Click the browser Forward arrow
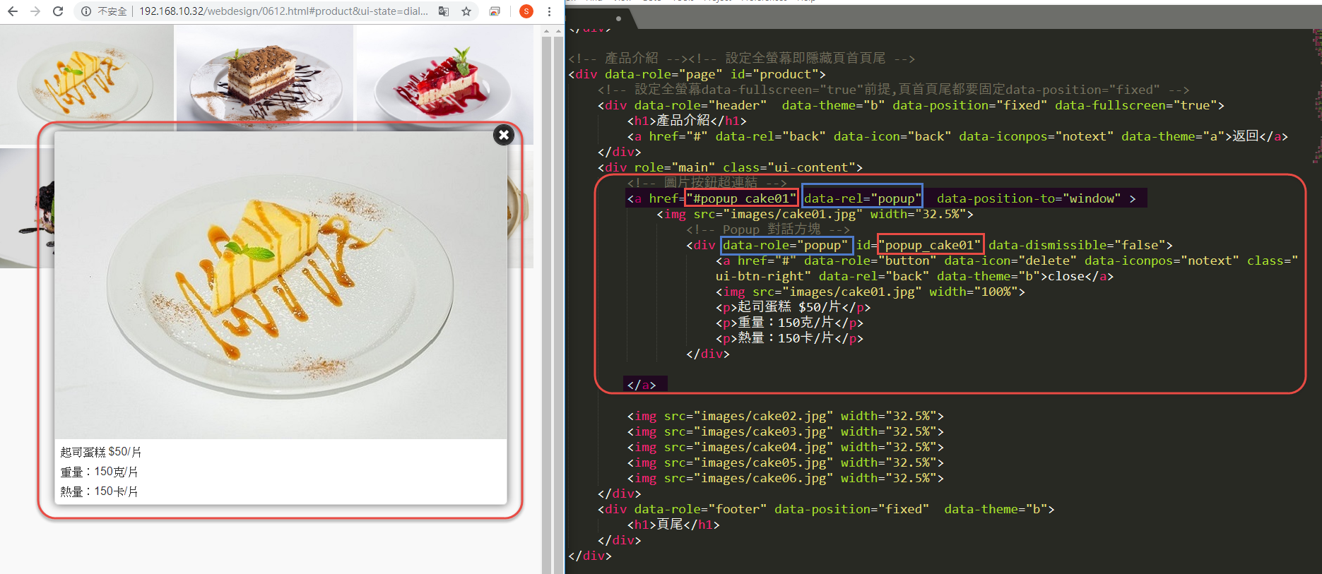 [x=35, y=11]
